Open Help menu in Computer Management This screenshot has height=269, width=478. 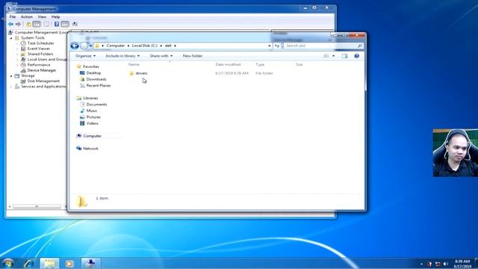click(55, 16)
